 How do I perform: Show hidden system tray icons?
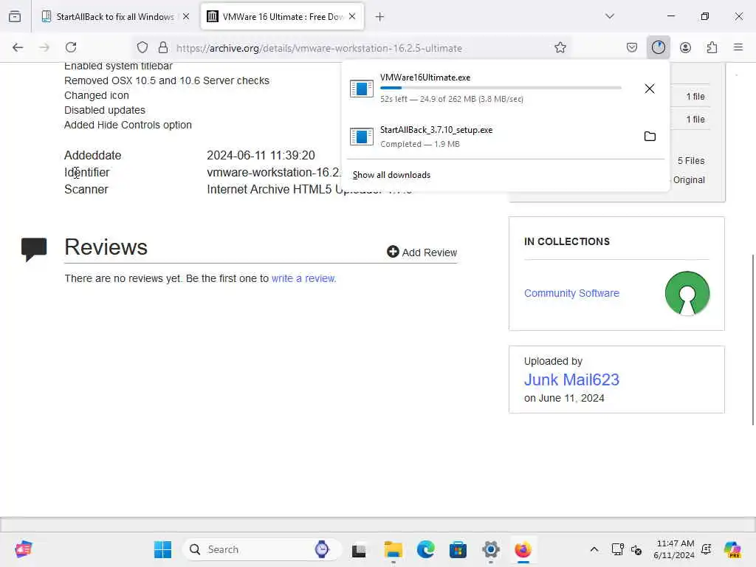pos(594,549)
